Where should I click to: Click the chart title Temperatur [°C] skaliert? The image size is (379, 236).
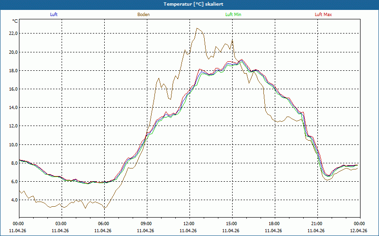point(193,4)
